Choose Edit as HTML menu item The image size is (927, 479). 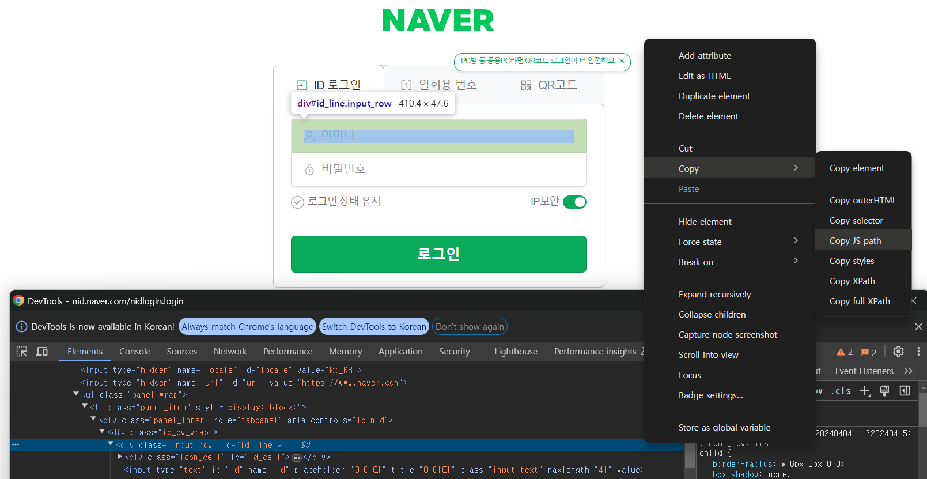tap(730, 76)
